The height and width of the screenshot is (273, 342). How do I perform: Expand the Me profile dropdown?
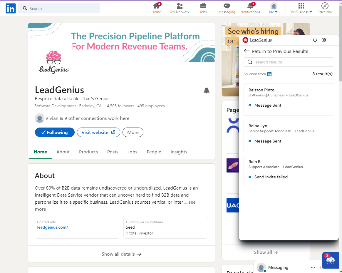point(274,8)
